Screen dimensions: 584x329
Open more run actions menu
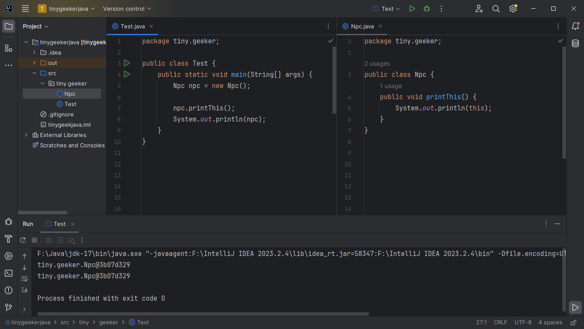point(441,9)
